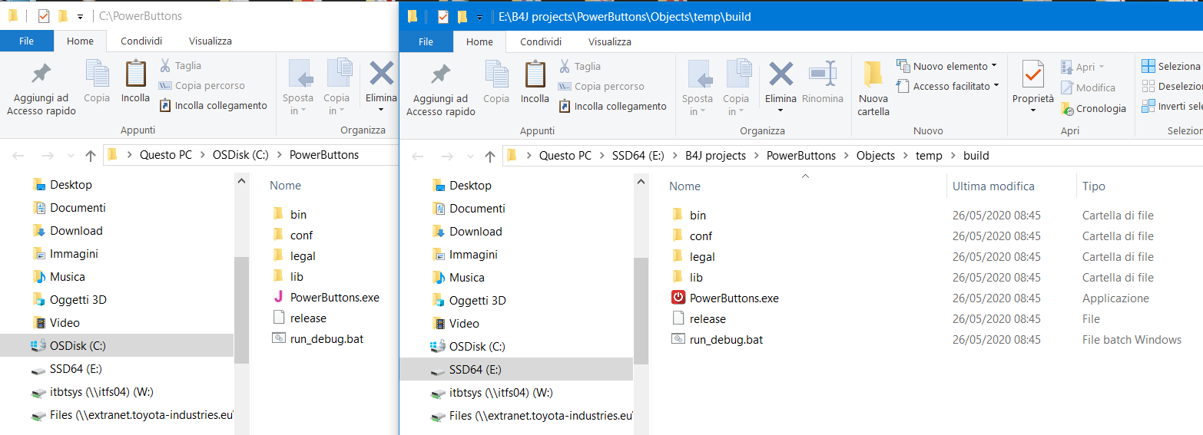Viewport: 1203px width, 435px height.
Task: Click Copia icon in the C:\PowerButtons window
Action: tap(97, 74)
